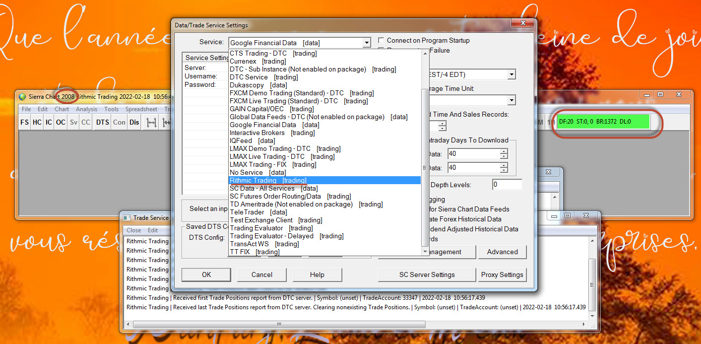The image size is (701, 344).
Task: Select LMAX Demo Trading - DTC
Action: tap(324, 148)
